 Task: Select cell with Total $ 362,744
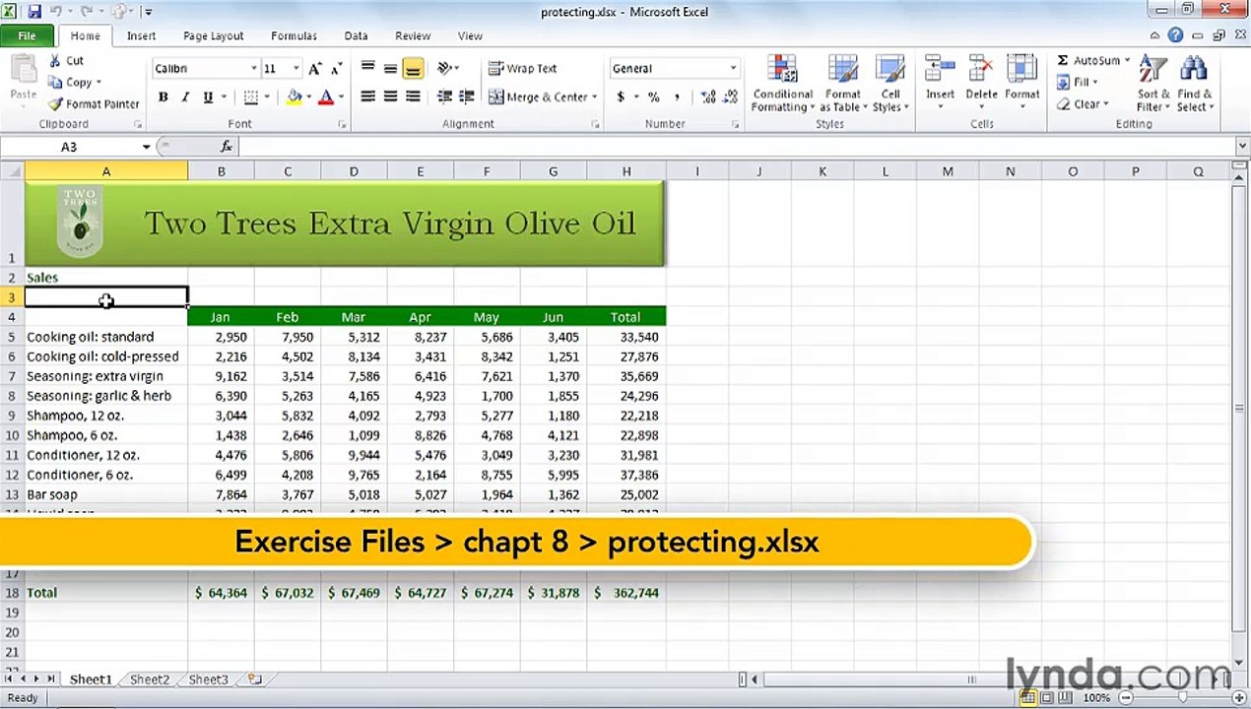626,593
